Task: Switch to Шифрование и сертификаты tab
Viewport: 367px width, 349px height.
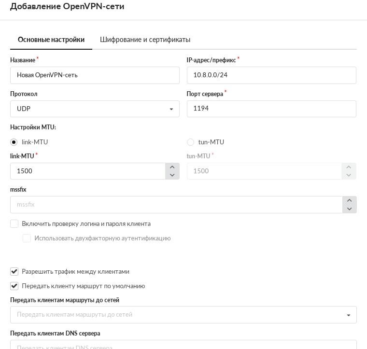Action: click(x=145, y=40)
